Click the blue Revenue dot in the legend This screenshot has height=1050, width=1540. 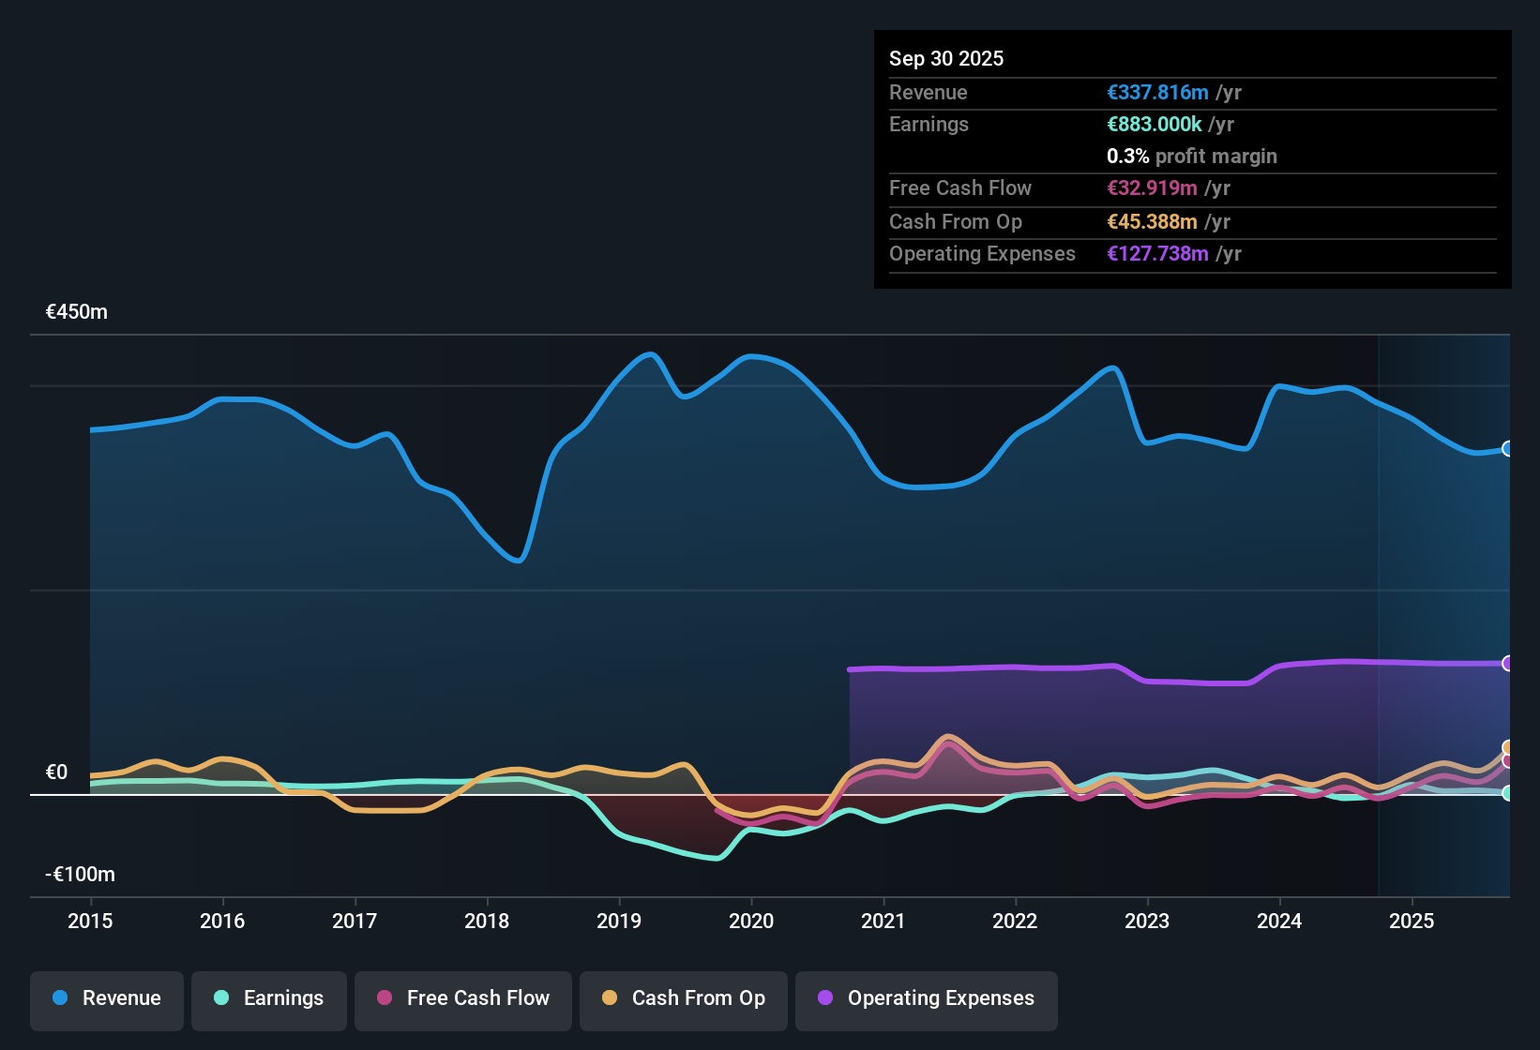tap(59, 998)
